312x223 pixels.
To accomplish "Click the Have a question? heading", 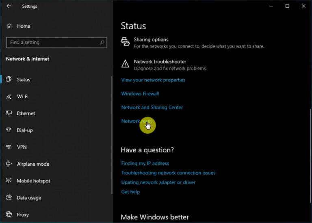I will point(147,150).
